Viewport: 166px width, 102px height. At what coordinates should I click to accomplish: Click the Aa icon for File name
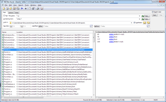tap(143, 16)
